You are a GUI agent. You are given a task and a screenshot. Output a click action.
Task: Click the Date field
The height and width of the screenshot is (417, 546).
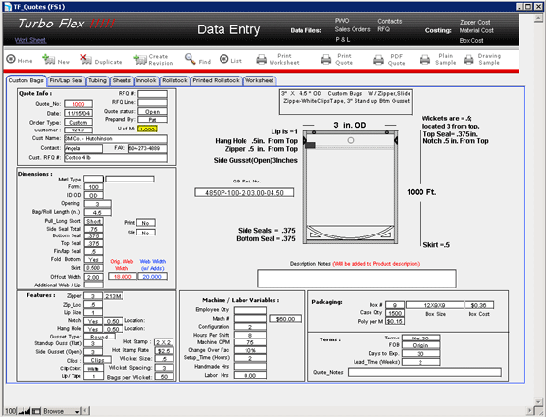click(x=79, y=113)
